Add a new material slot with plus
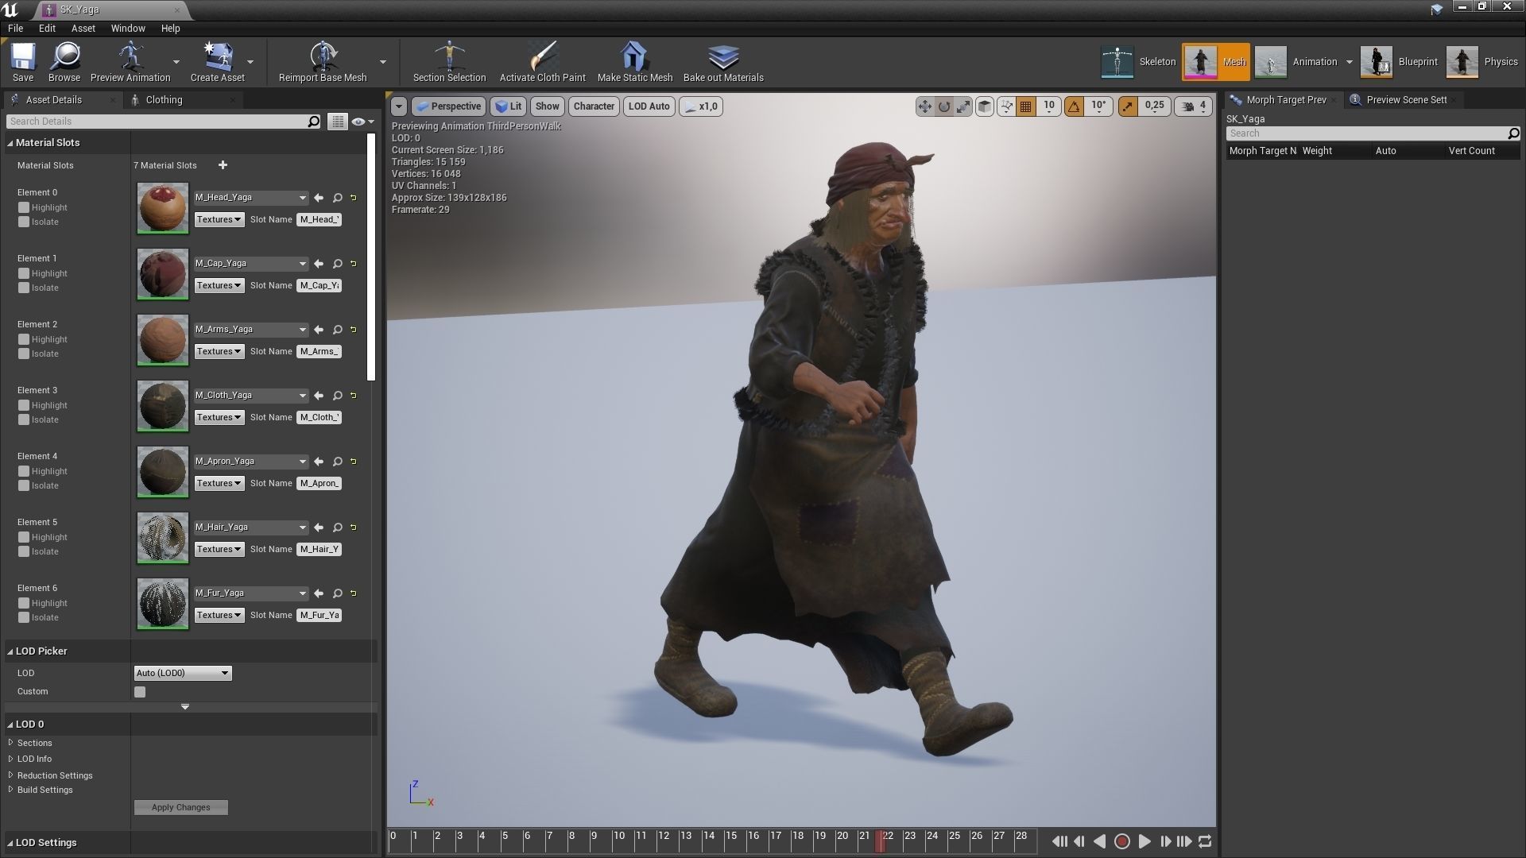The width and height of the screenshot is (1526, 858). (223, 165)
